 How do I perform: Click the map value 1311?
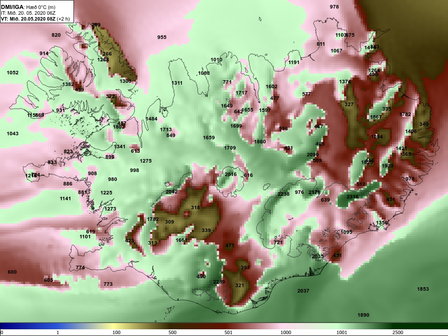click(x=177, y=83)
